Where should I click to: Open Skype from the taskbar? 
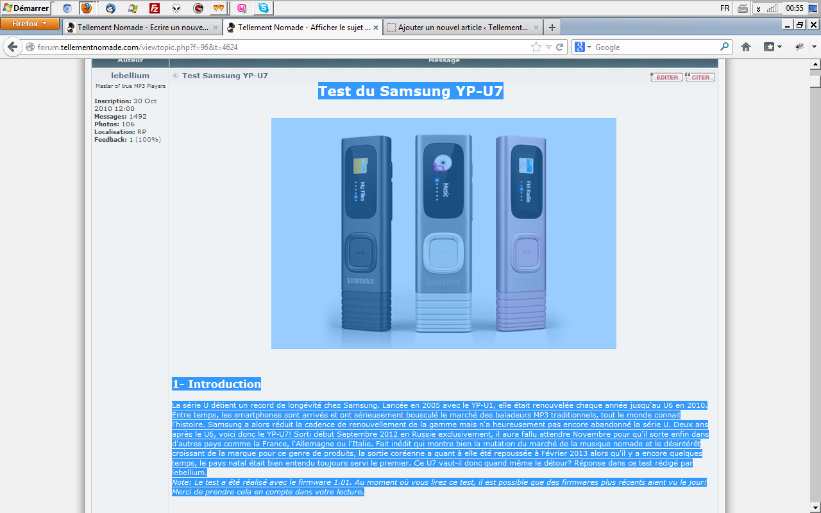coord(264,8)
